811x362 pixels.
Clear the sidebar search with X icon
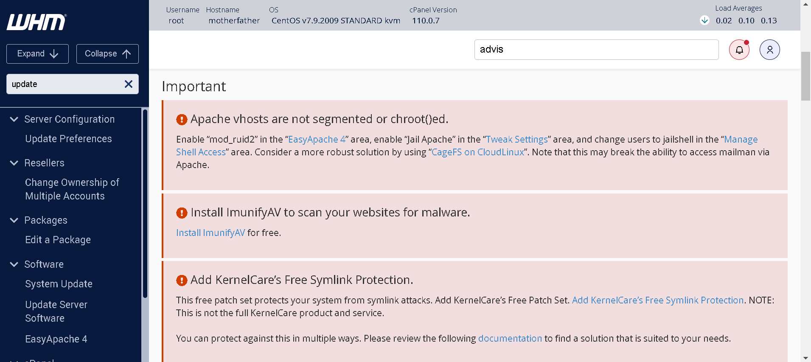click(x=129, y=84)
